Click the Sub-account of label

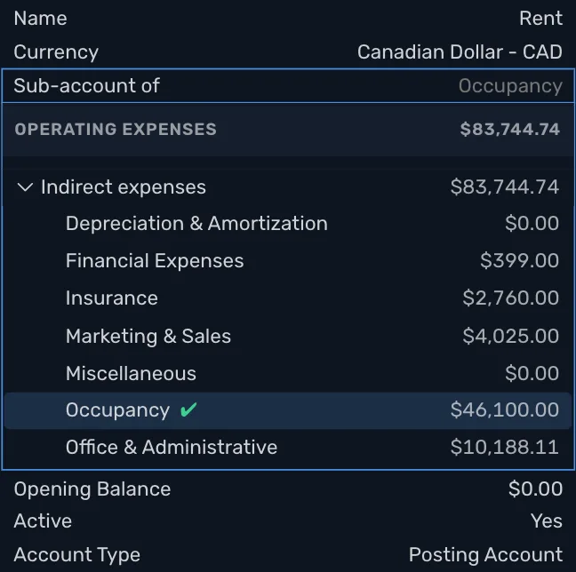click(x=87, y=85)
